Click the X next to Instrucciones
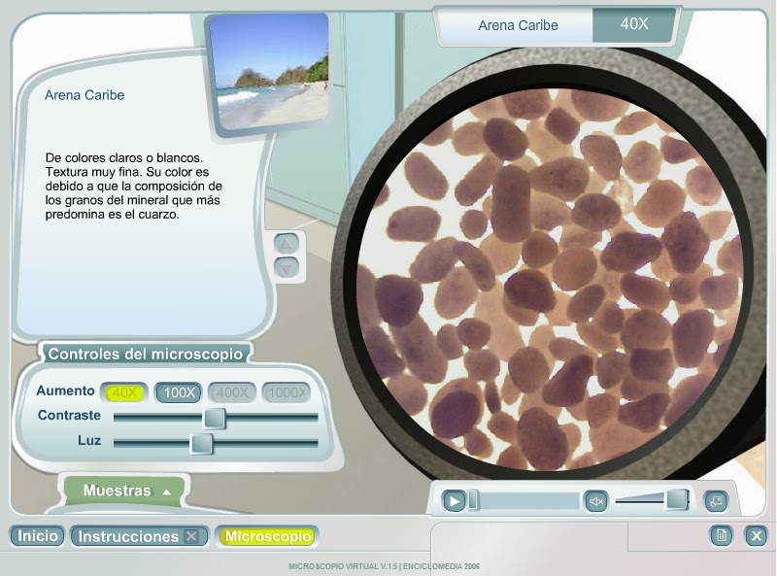Viewport: 777px width, 576px height. tap(193, 534)
